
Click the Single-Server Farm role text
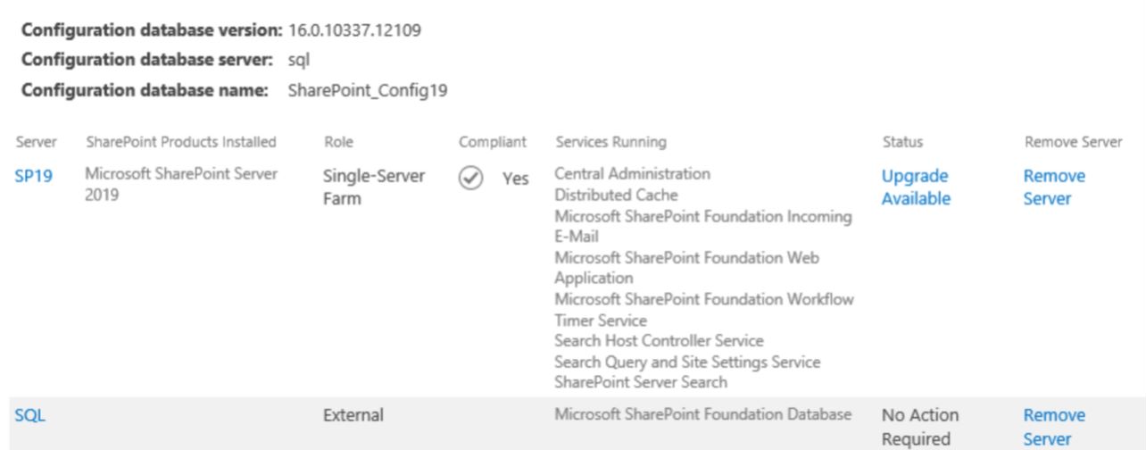(x=374, y=187)
